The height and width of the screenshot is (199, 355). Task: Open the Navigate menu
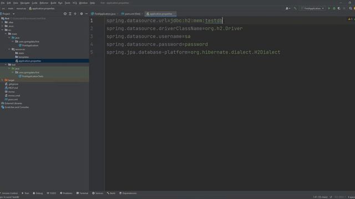click(x=25, y=3)
